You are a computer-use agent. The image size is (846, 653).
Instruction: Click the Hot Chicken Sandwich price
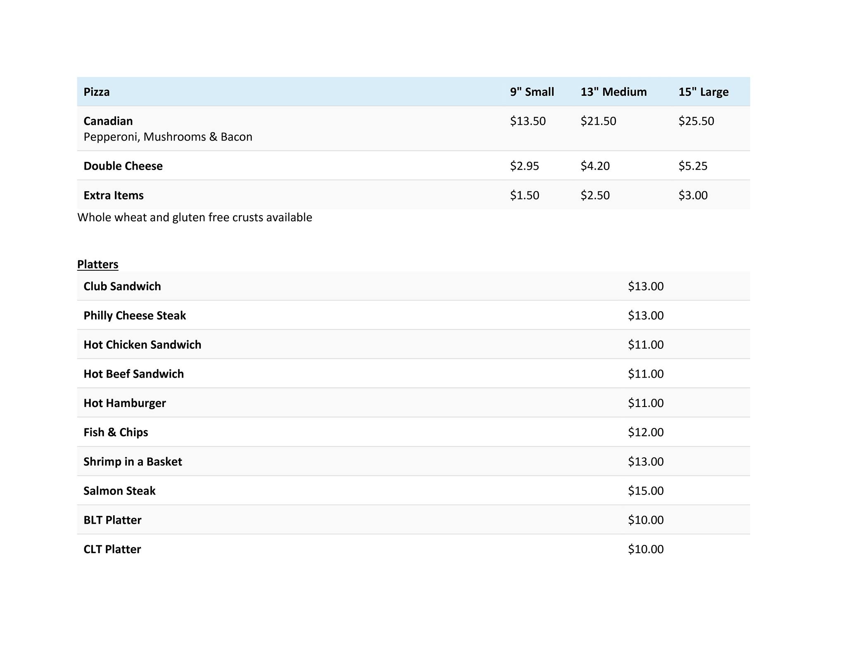646,345
